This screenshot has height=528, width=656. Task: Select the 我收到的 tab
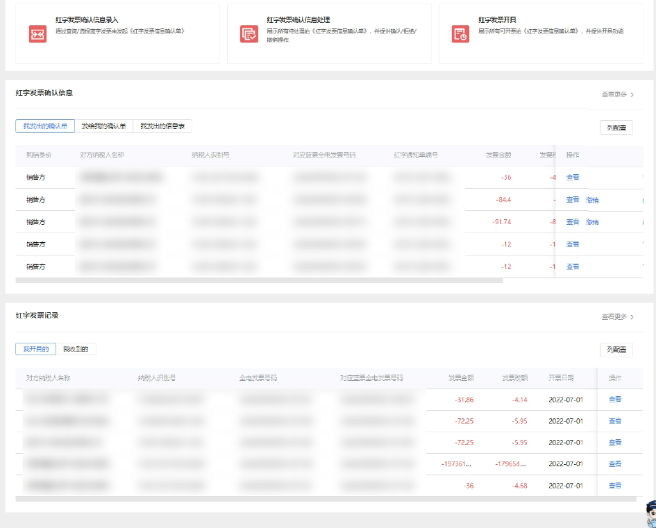[x=76, y=349]
